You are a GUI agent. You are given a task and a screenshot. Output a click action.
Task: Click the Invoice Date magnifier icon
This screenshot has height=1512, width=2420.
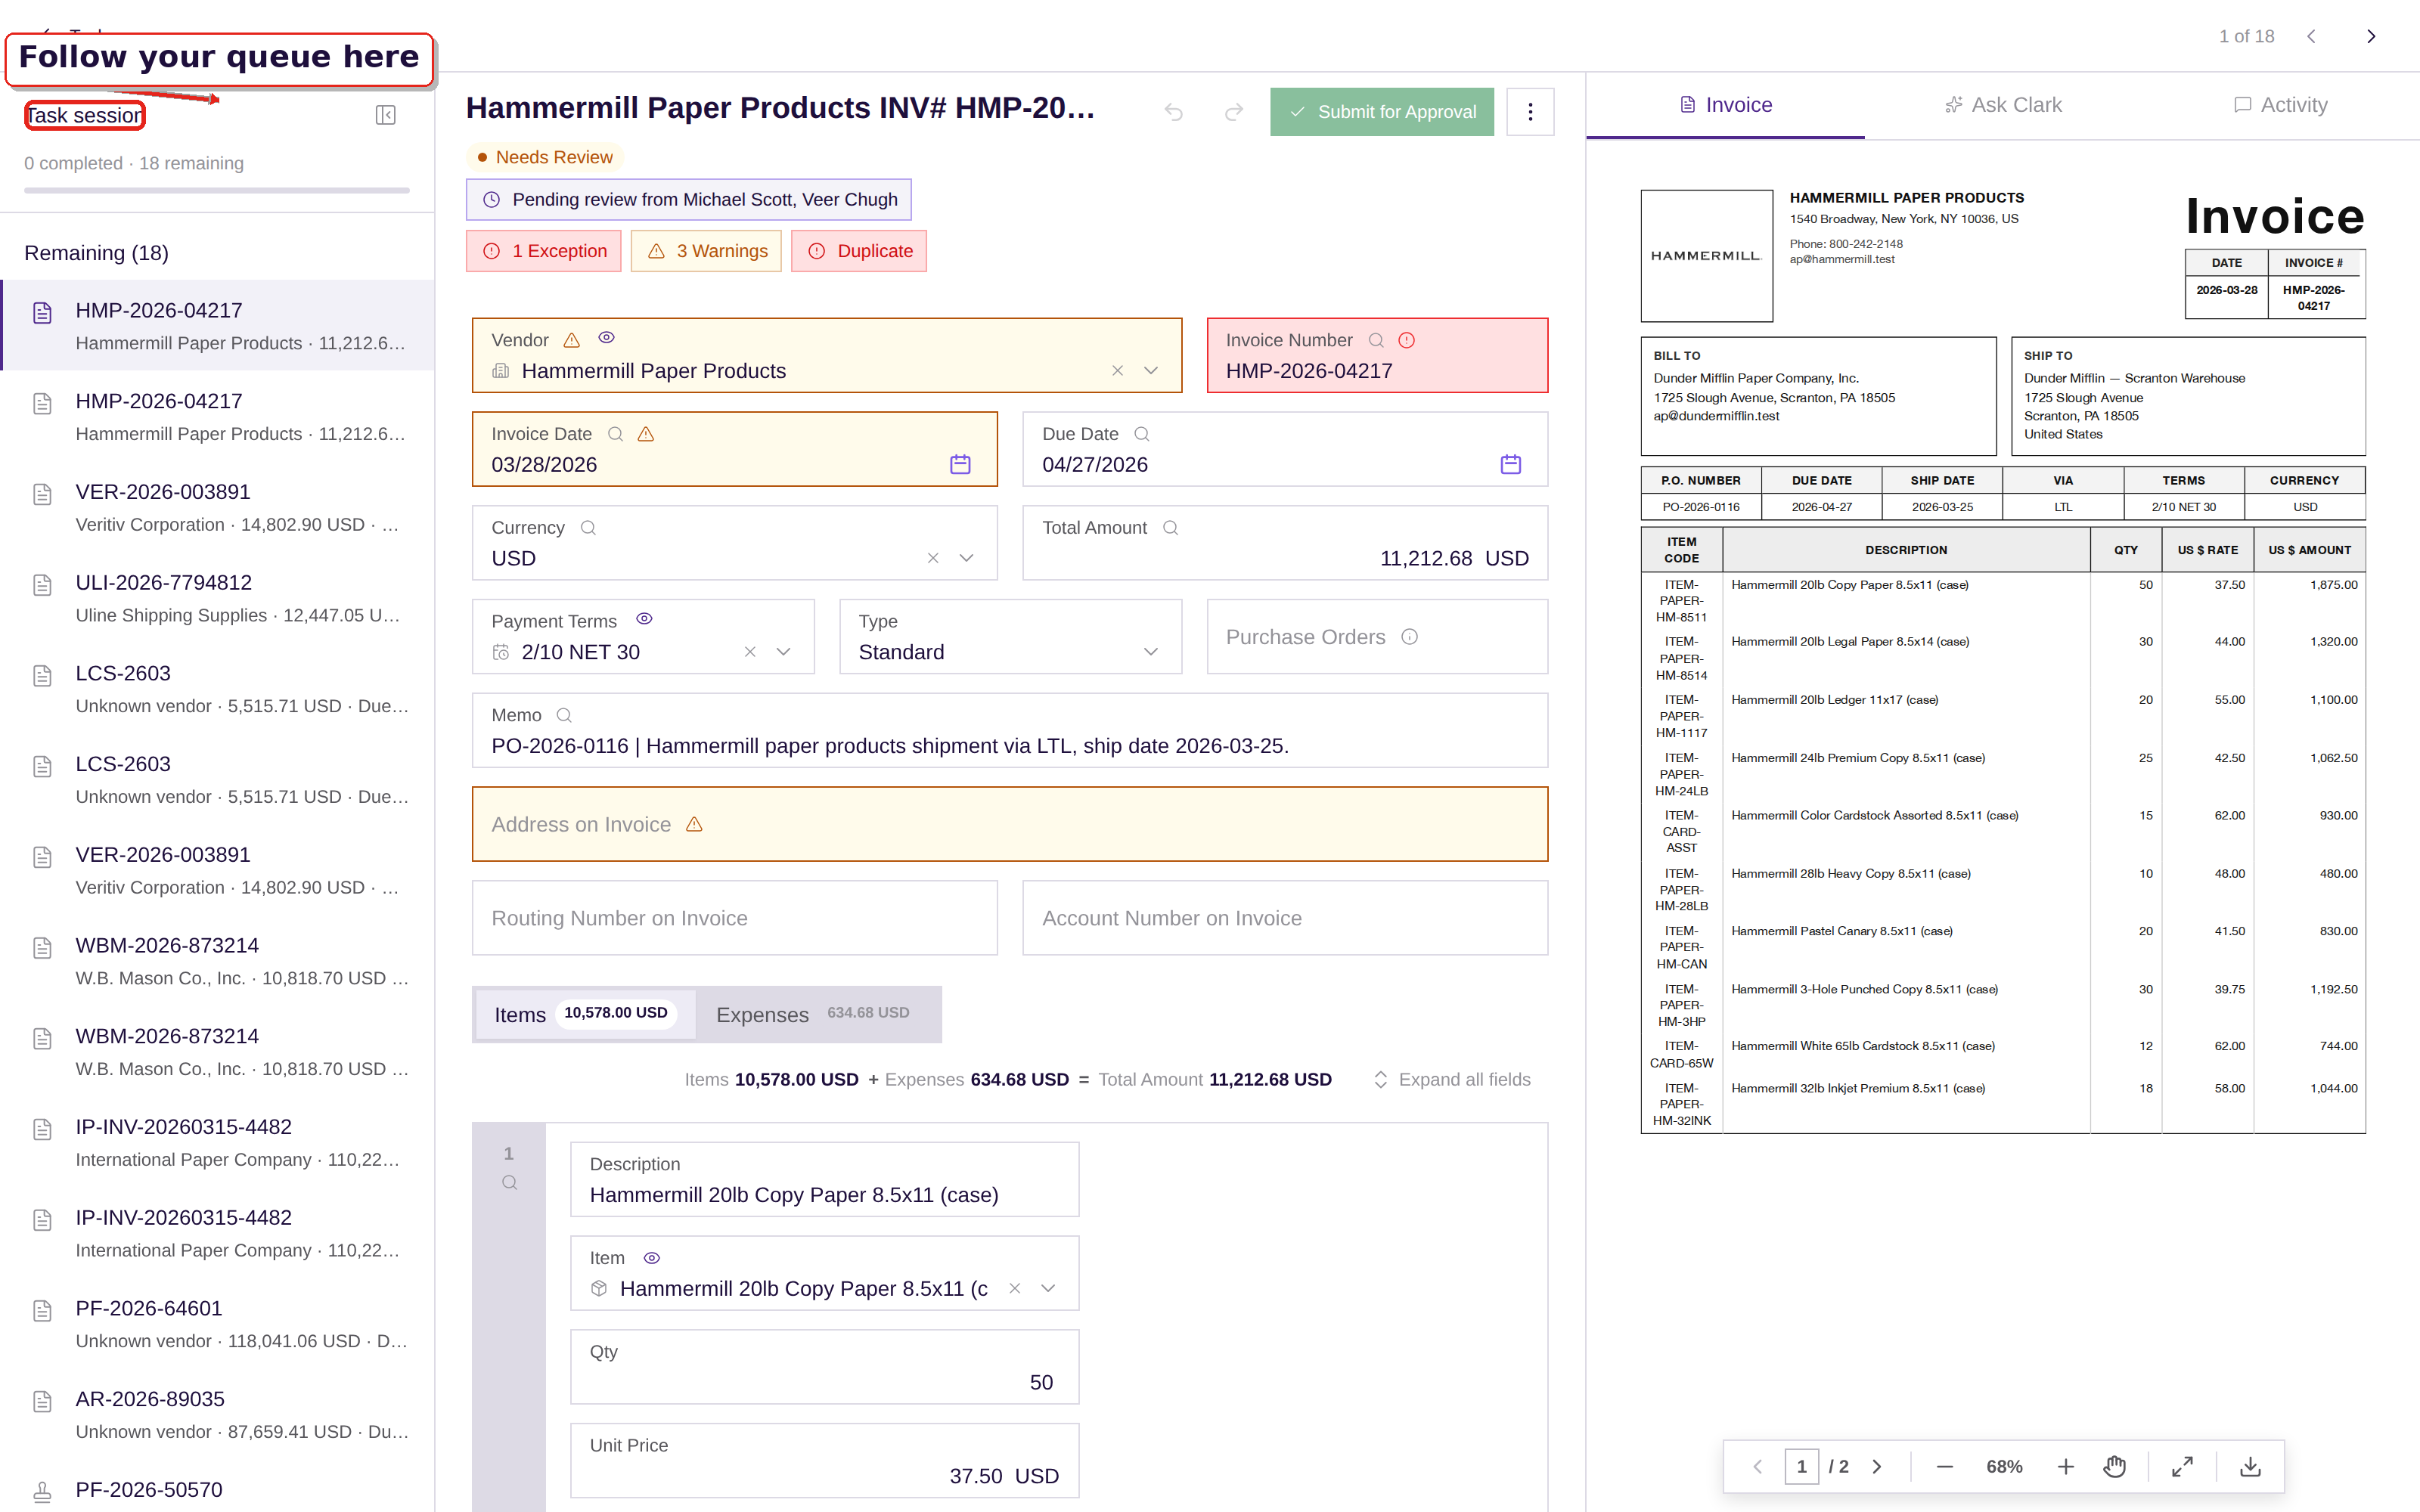pyautogui.click(x=616, y=434)
